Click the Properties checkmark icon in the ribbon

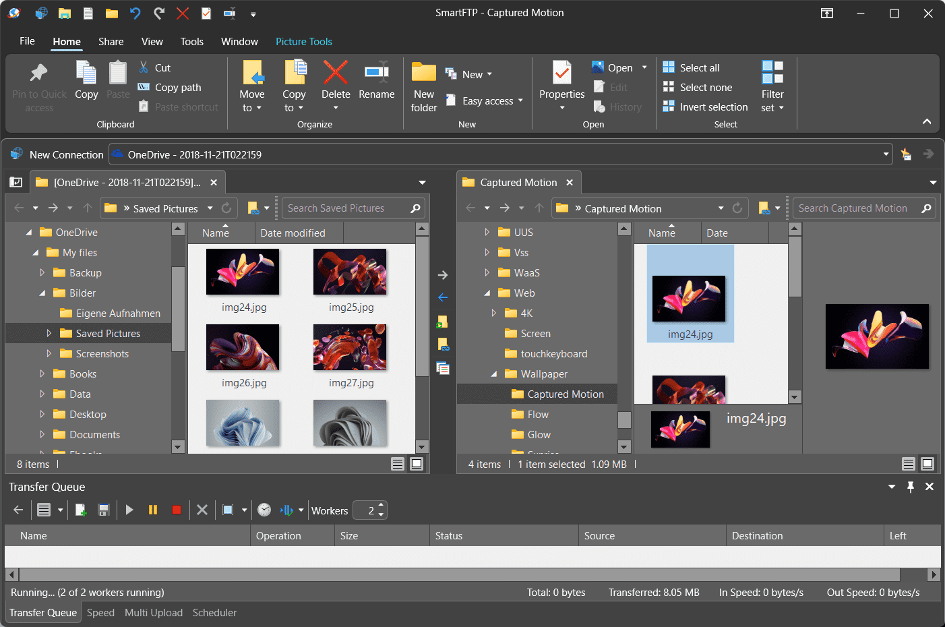(562, 71)
